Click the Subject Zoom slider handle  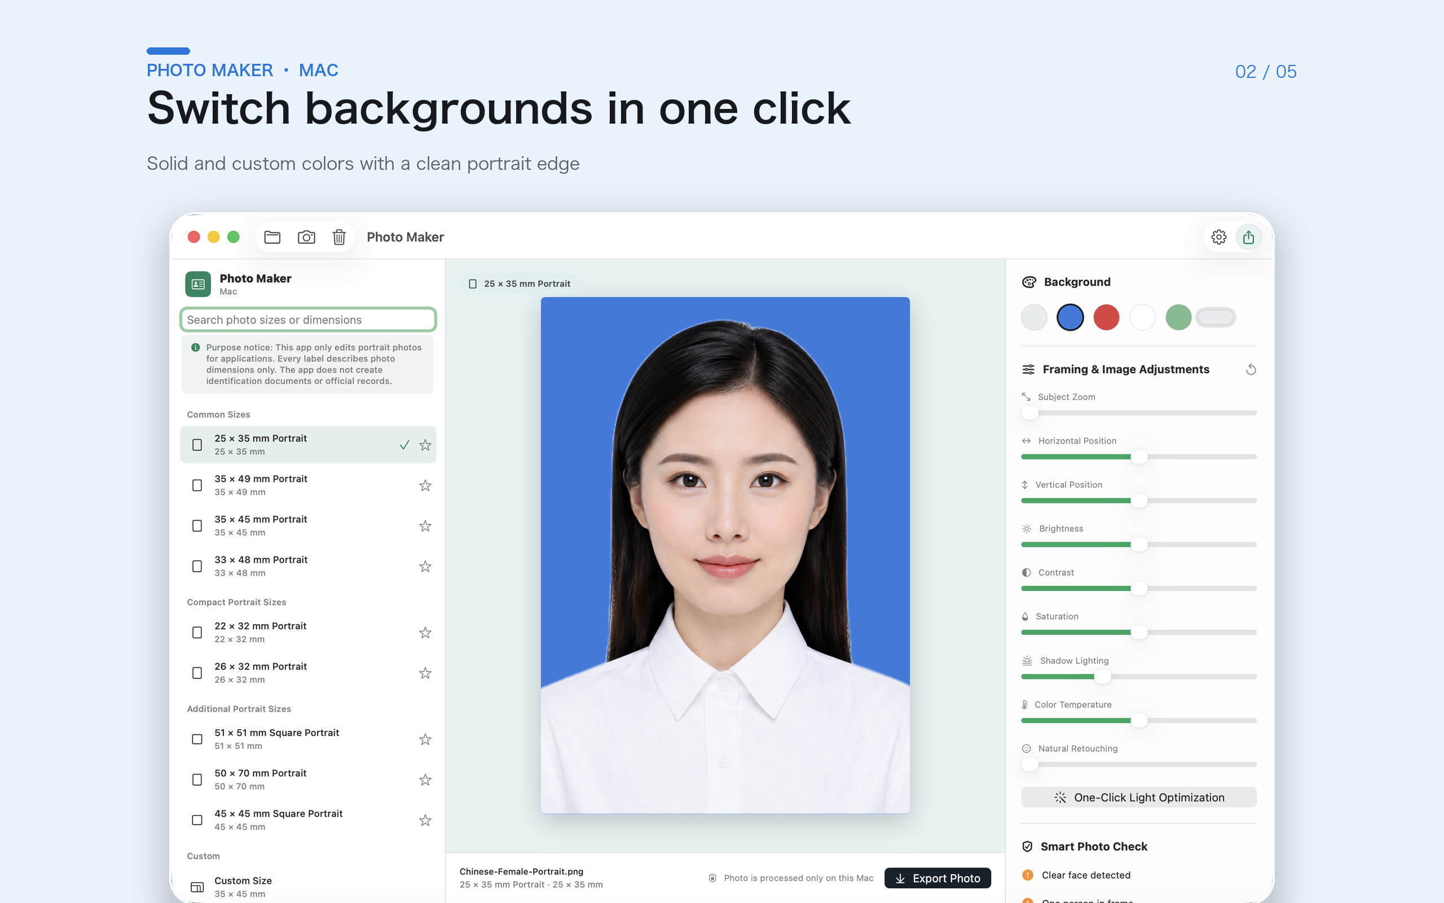coord(1030,413)
